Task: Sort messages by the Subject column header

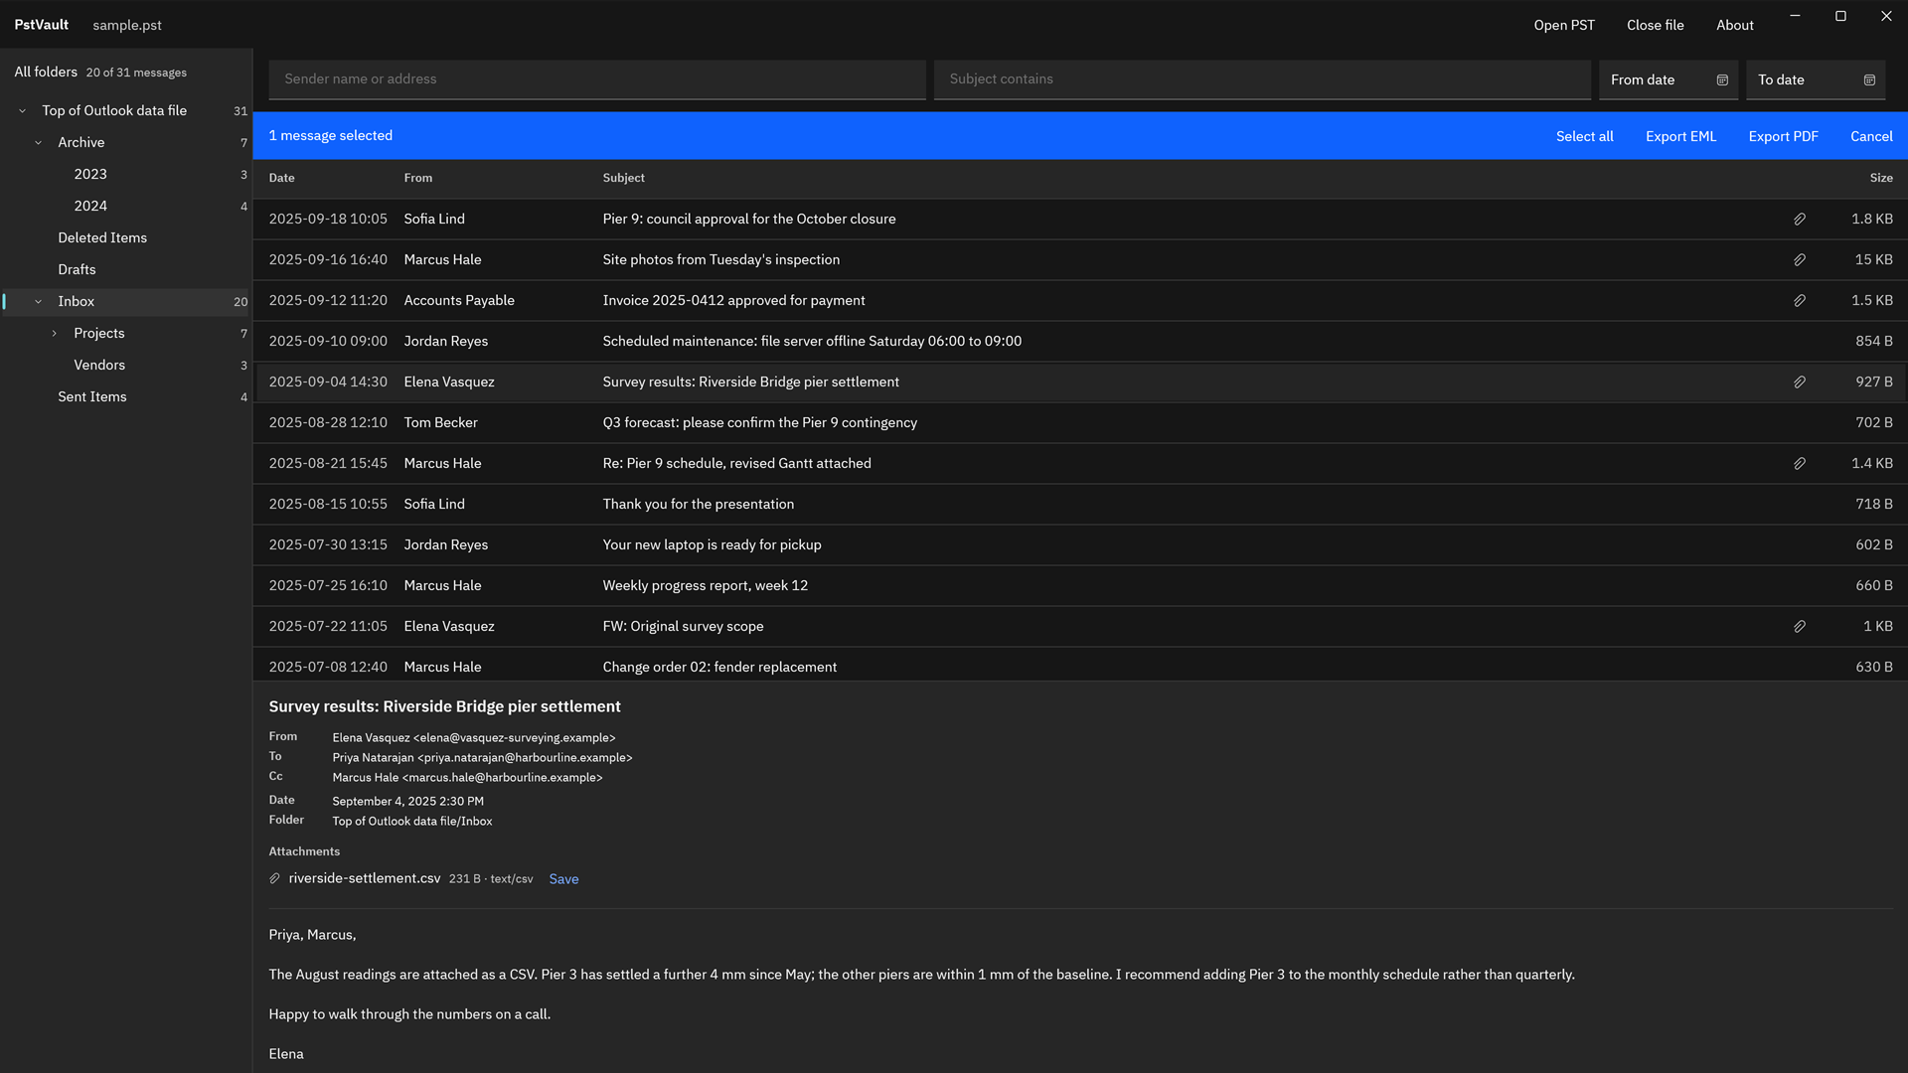Action: (623, 178)
